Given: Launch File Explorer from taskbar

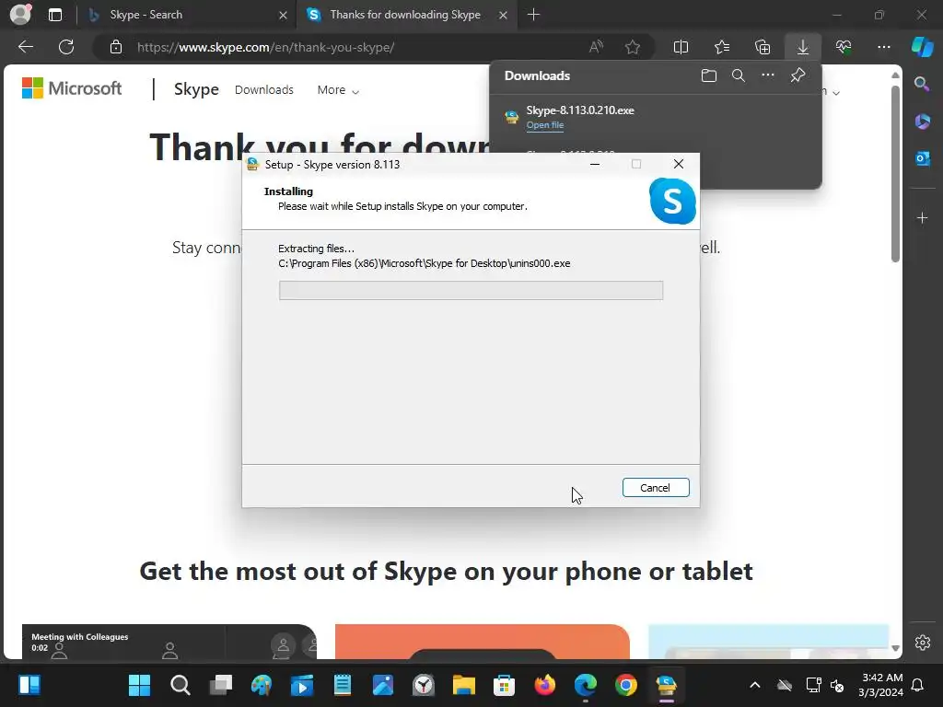Looking at the screenshot, I should point(464,685).
